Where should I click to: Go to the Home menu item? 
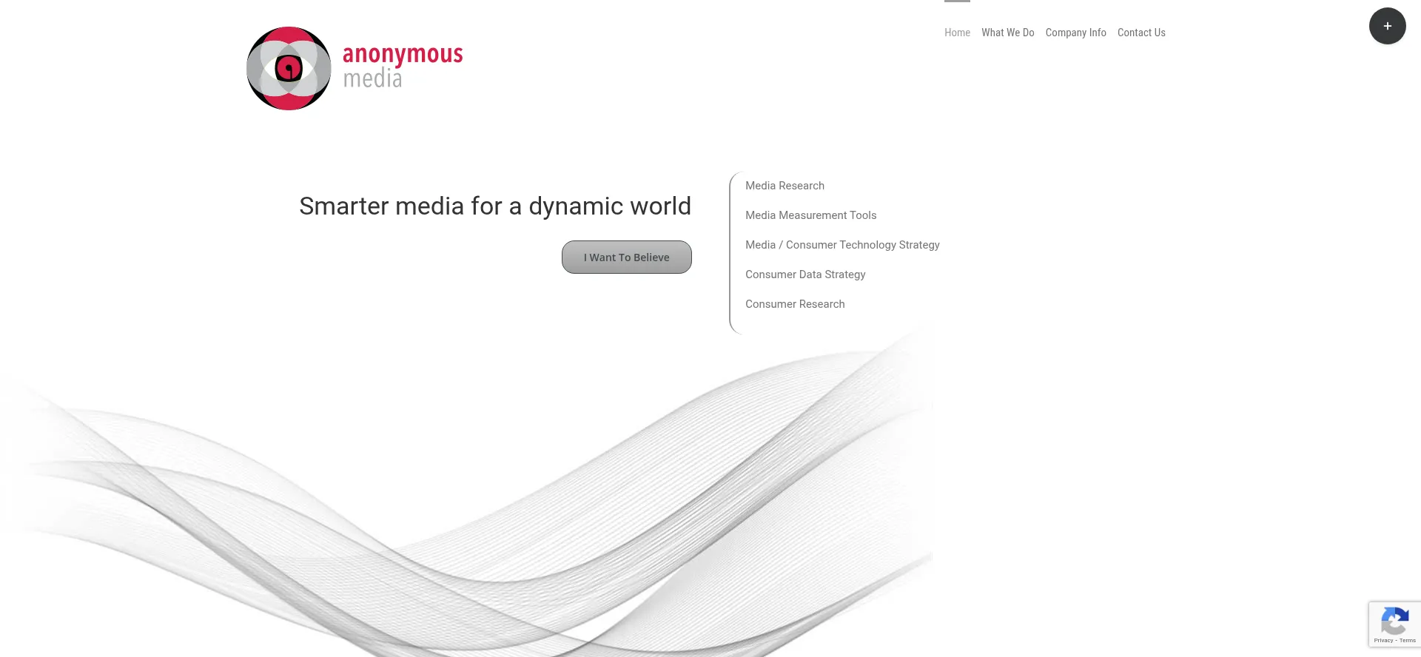pyautogui.click(x=957, y=33)
